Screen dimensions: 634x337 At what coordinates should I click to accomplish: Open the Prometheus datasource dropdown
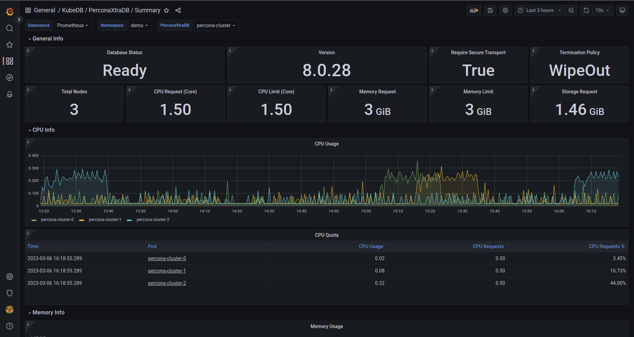pos(73,25)
